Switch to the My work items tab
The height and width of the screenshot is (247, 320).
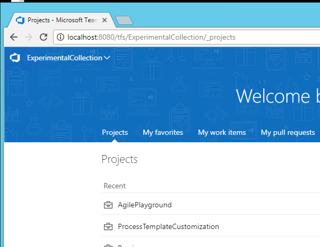[x=222, y=132]
